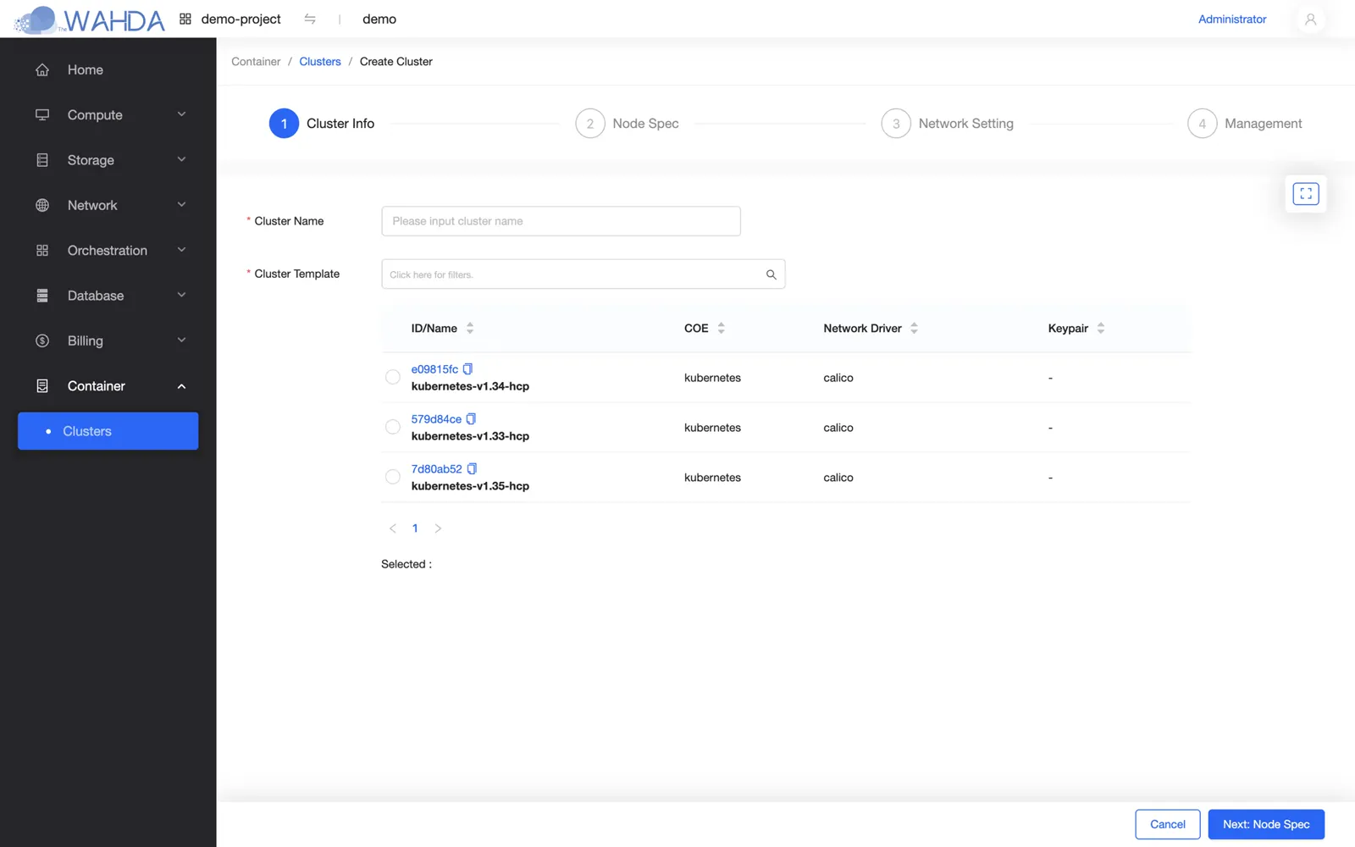
Task: Click the WAHDA cloud logo
Action: pyautogui.click(x=89, y=19)
